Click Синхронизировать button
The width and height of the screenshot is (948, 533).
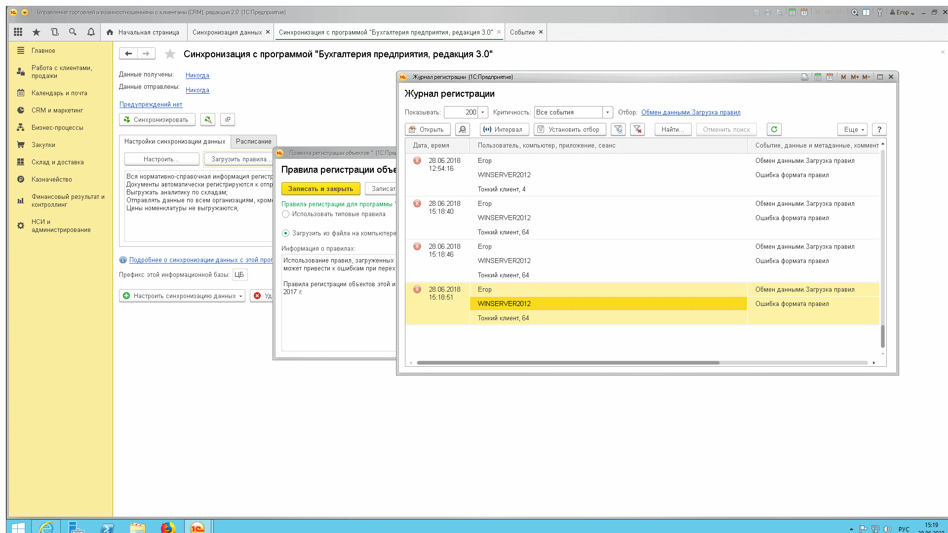click(x=157, y=119)
